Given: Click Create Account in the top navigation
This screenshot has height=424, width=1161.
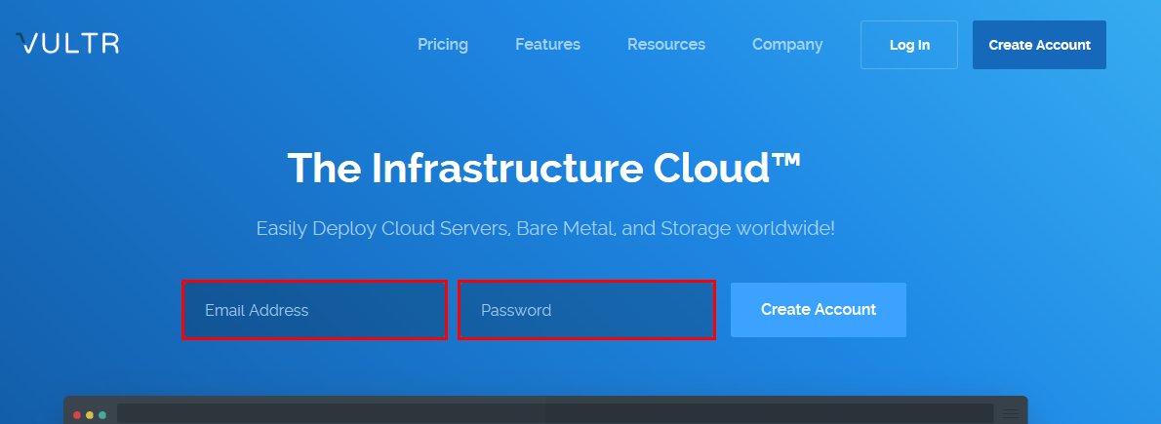Looking at the screenshot, I should pyautogui.click(x=1040, y=45).
